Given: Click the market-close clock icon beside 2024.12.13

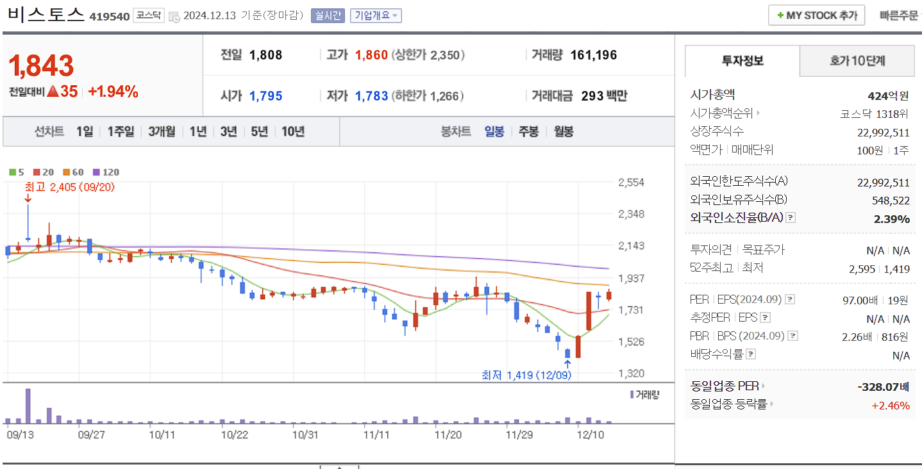Looking at the screenshot, I should point(174,17).
